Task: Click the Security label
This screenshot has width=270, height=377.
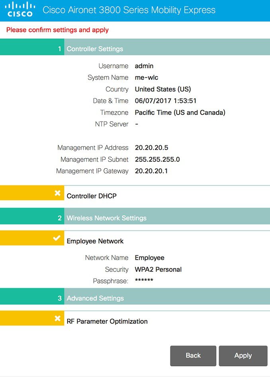Action: (x=117, y=270)
